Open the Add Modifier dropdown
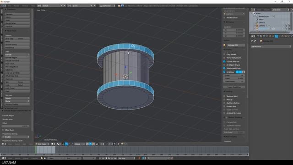293x165 pixels. (271, 46)
